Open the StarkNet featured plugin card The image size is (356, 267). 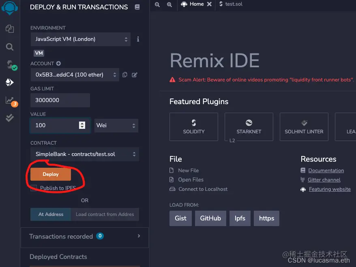(x=249, y=127)
